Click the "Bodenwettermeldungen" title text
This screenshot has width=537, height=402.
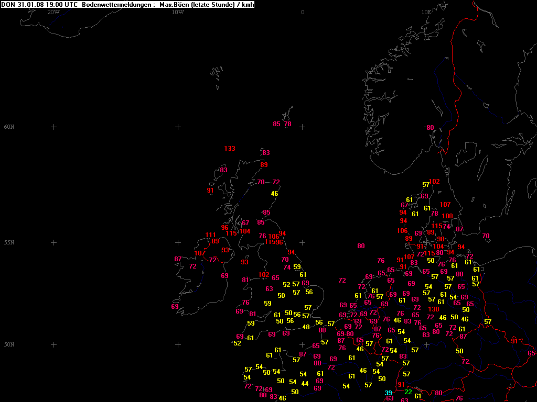(x=118, y=4)
